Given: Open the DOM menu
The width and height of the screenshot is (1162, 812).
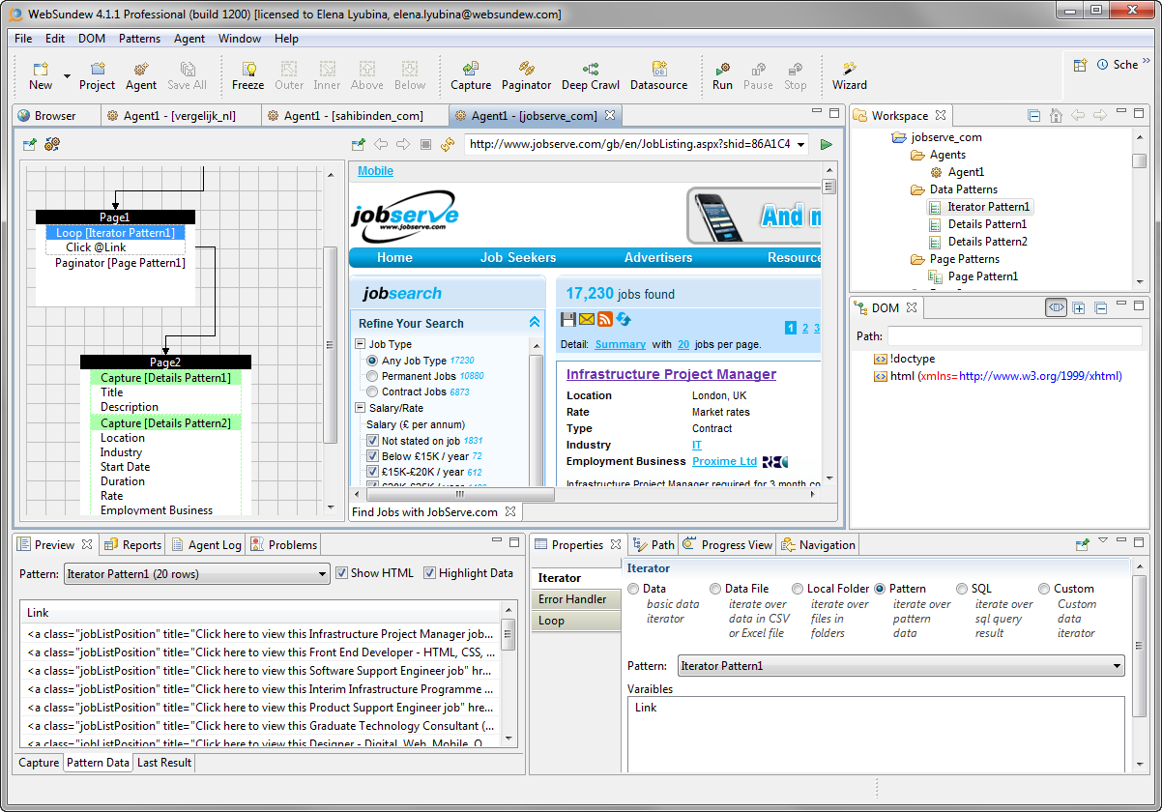Looking at the screenshot, I should coord(92,39).
